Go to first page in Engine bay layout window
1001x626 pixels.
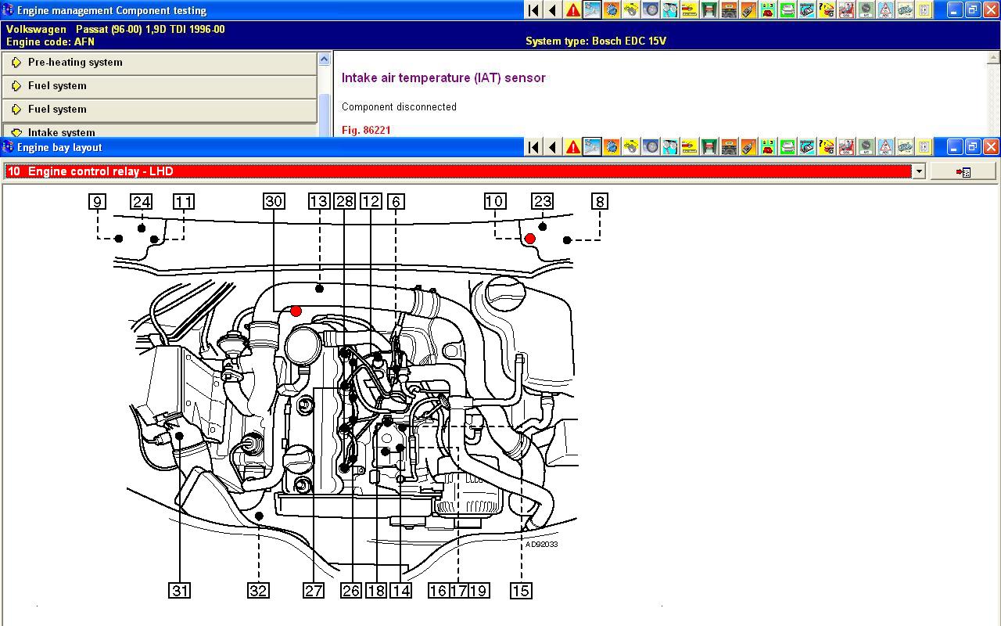click(x=533, y=147)
